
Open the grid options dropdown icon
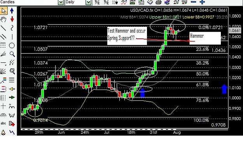115,2
